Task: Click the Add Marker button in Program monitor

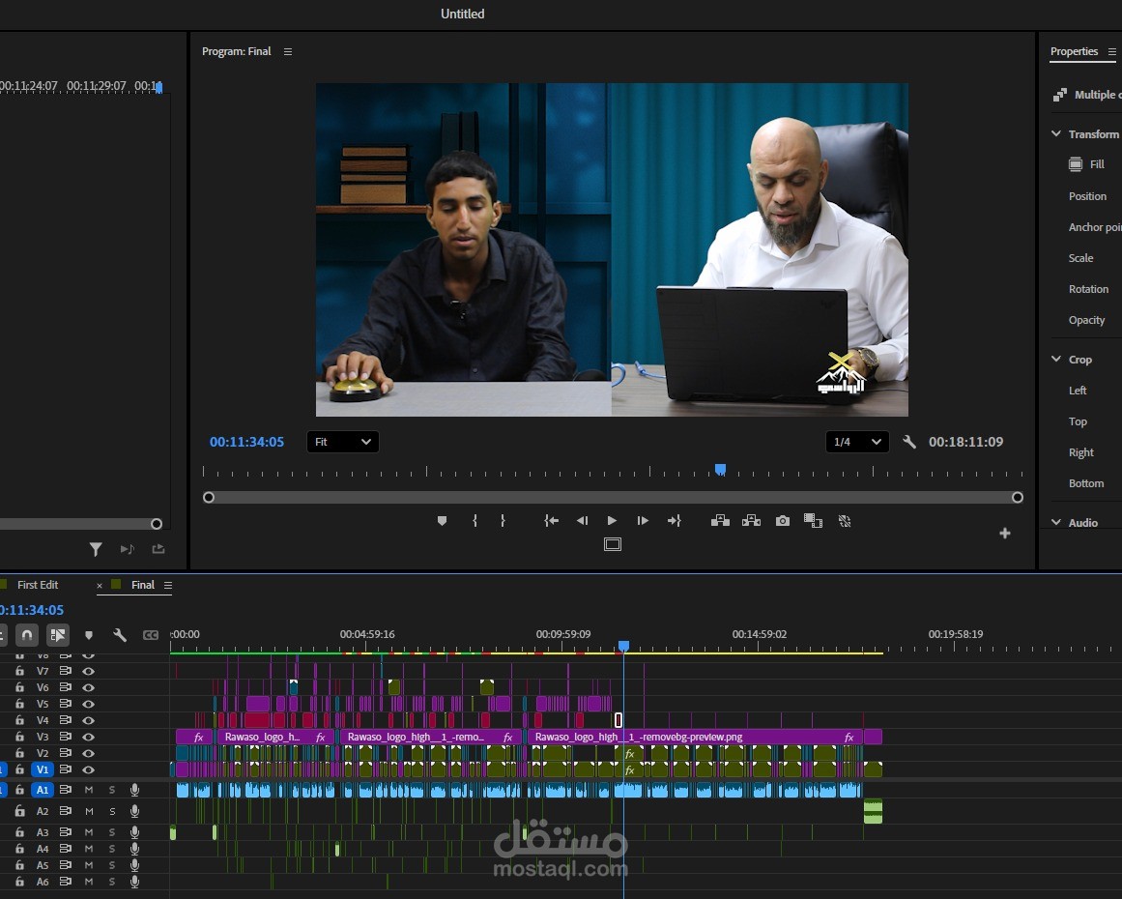Action: (442, 521)
